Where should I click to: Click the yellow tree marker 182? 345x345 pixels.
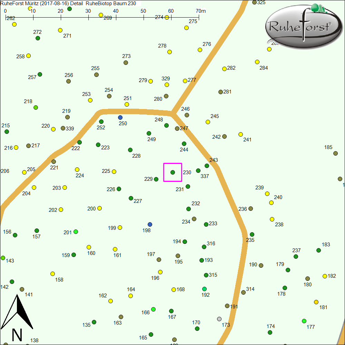[325, 276]
